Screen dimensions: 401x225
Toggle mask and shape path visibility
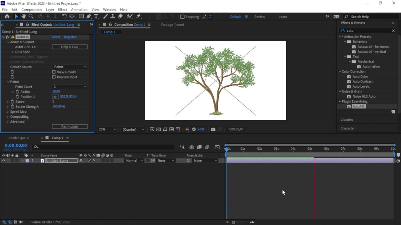coord(165,129)
